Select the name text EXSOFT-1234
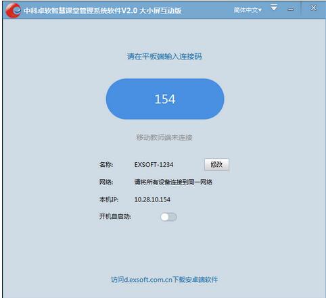The height and width of the screenshot is (298, 326). point(154,165)
